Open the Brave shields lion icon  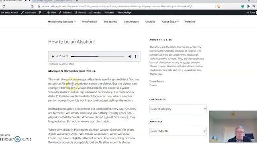point(219,6)
